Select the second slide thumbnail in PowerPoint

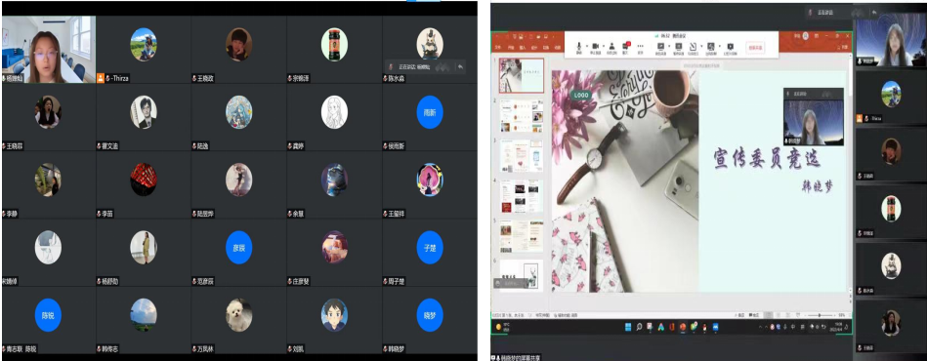click(x=522, y=115)
